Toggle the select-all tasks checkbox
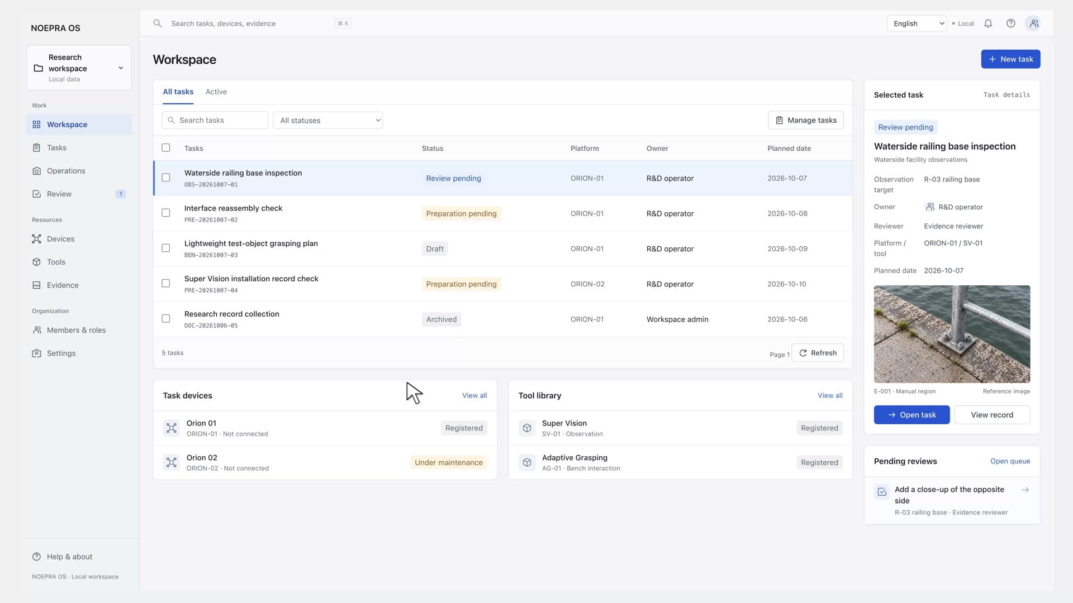This screenshot has height=603, width=1073. click(166, 148)
